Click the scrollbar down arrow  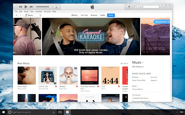click(x=171, y=101)
